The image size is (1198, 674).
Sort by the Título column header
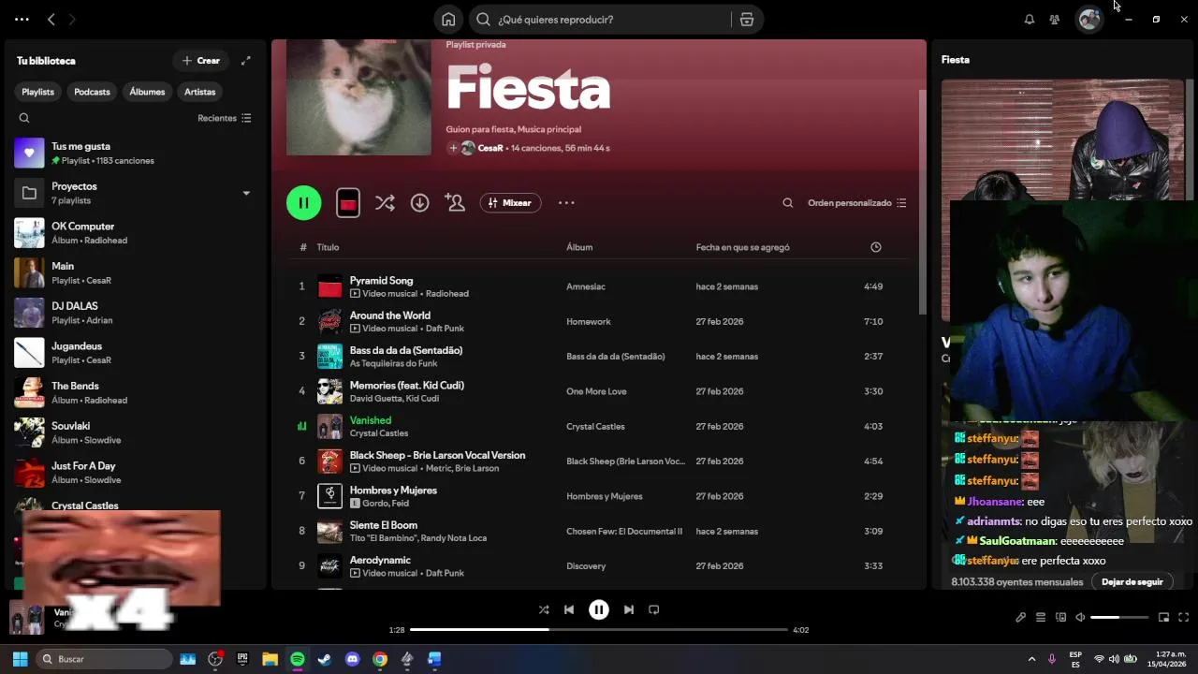point(328,247)
